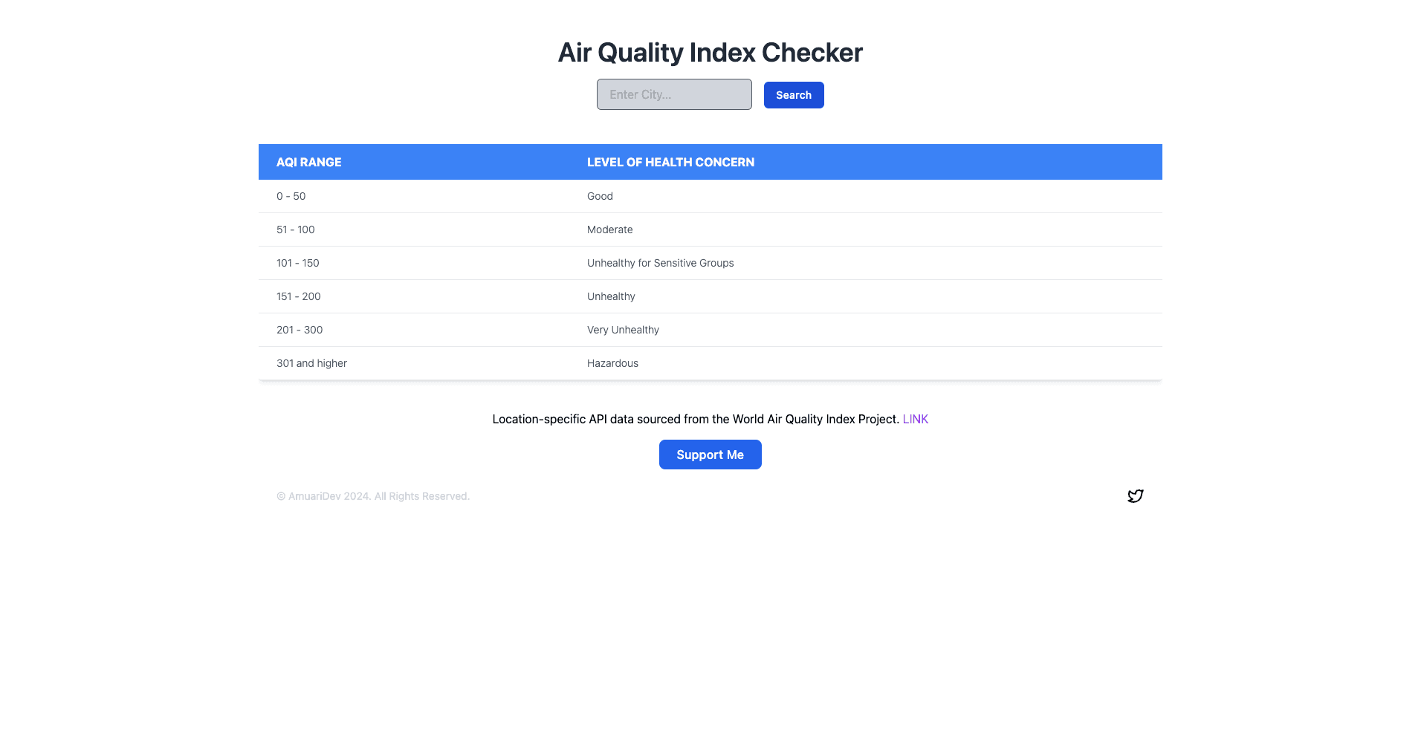Select the Good health level cell
The image size is (1424, 736).
[x=866, y=196]
